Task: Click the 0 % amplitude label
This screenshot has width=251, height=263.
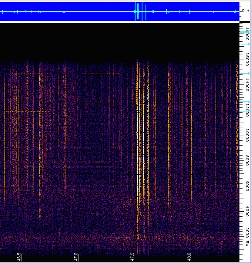Action: (x=246, y=11)
